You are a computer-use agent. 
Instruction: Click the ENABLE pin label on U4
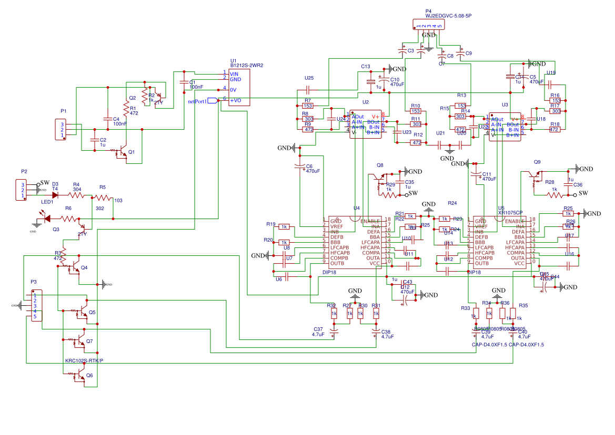tap(370, 221)
